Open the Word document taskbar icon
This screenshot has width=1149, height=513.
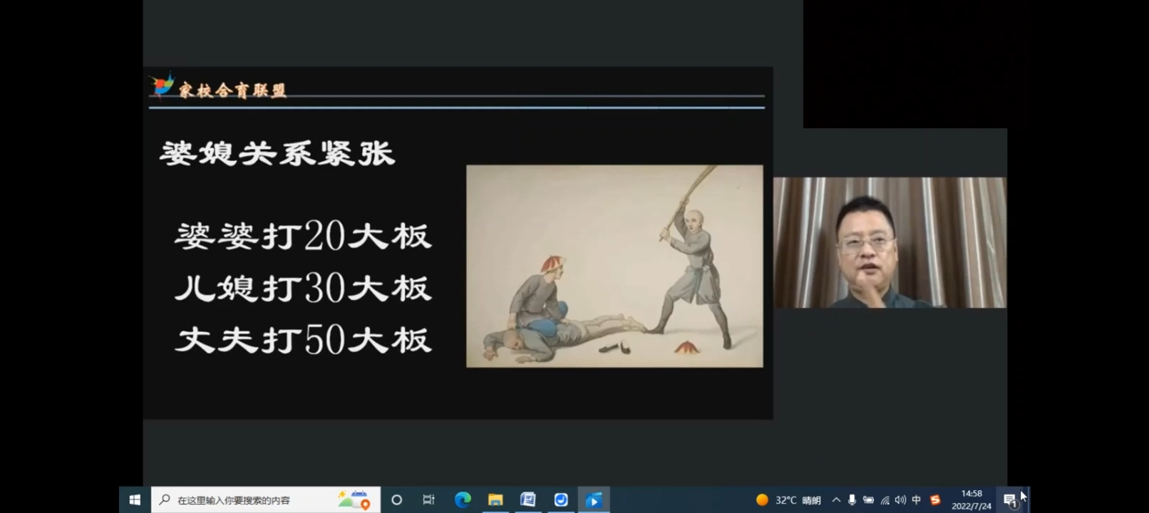point(528,500)
